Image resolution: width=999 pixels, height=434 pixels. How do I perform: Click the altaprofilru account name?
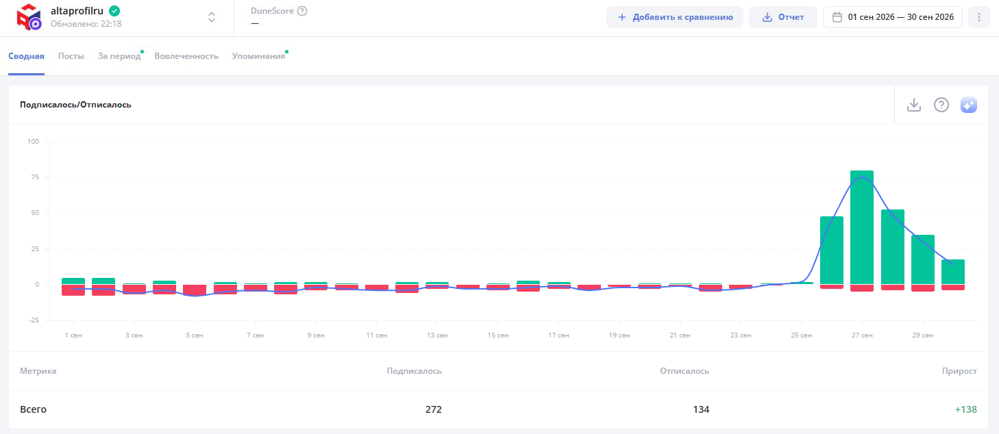[77, 11]
